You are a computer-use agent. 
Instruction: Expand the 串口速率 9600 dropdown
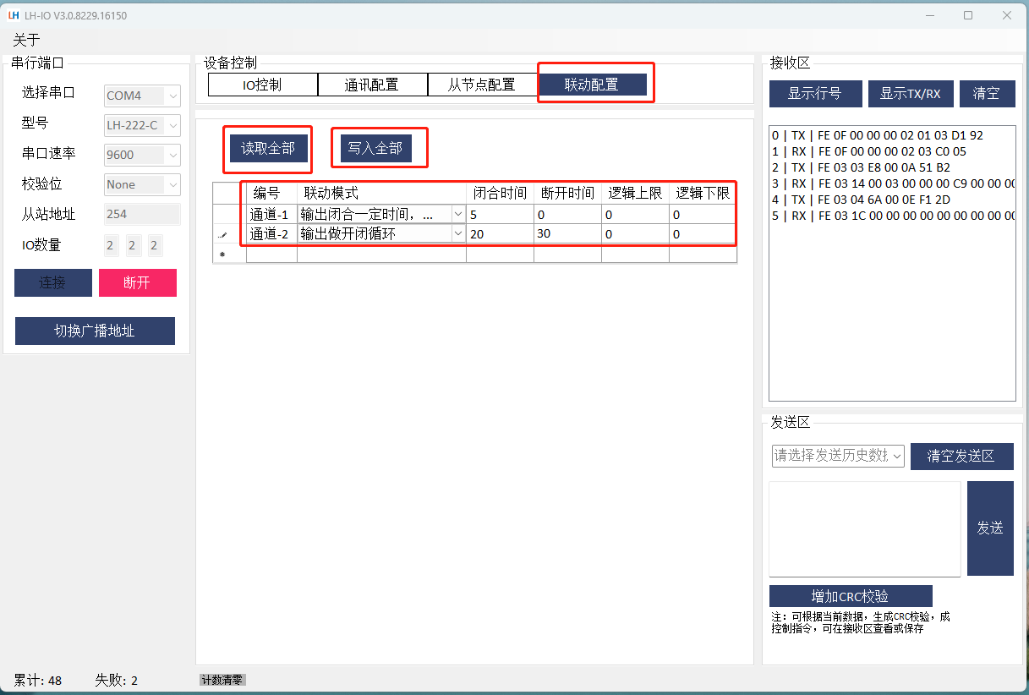[172, 156]
